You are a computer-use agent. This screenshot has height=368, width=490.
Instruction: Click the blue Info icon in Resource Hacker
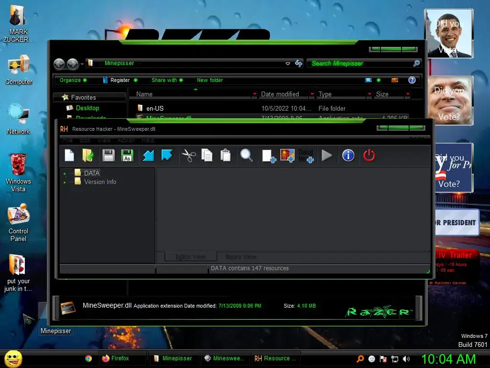[348, 156]
